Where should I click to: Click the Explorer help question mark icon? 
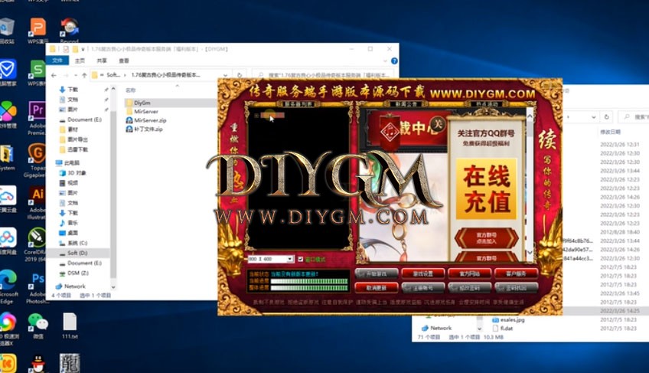(394, 61)
